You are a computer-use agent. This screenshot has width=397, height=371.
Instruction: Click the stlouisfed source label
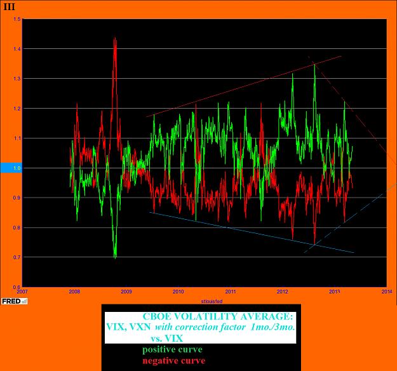212,301
